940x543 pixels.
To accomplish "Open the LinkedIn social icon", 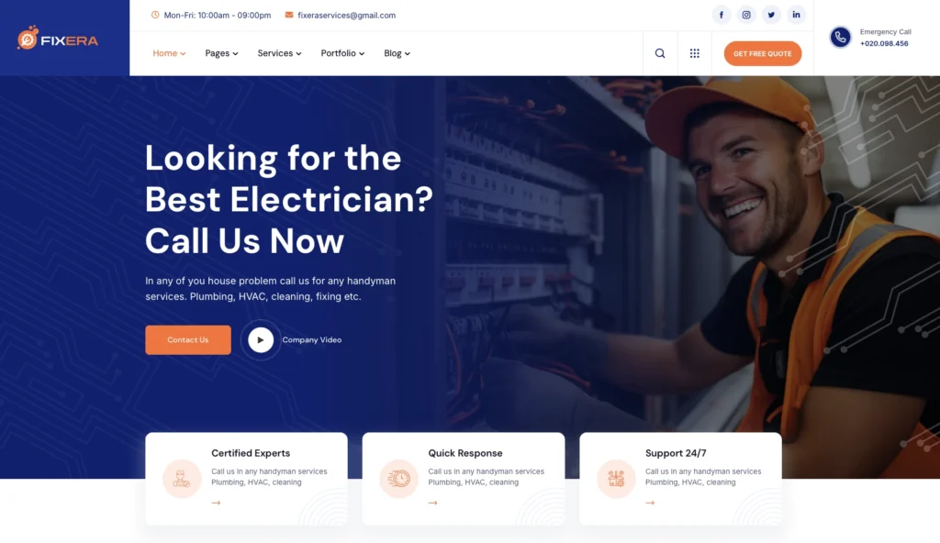I will point(796,15).
